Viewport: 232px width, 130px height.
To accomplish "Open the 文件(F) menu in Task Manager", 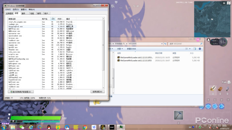I will tap(8, 10).
